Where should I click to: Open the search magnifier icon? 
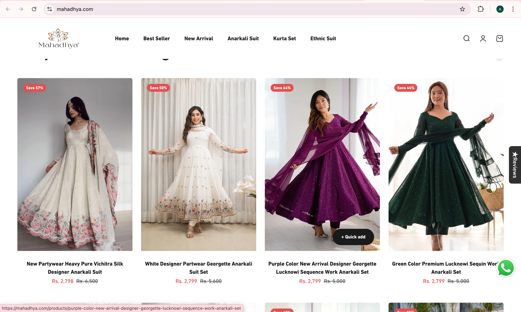point(466,38)
